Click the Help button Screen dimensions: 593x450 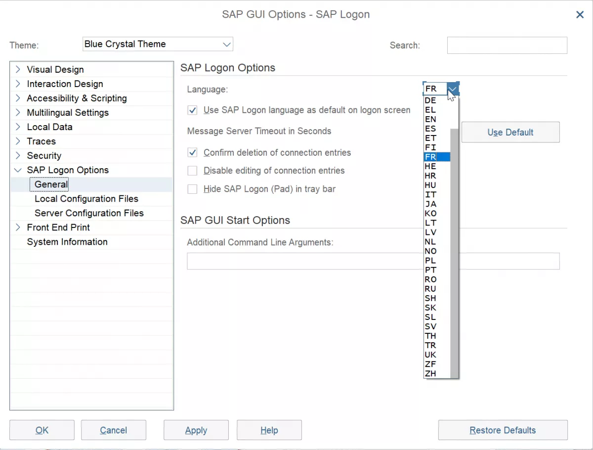click(x=269, y=430)
